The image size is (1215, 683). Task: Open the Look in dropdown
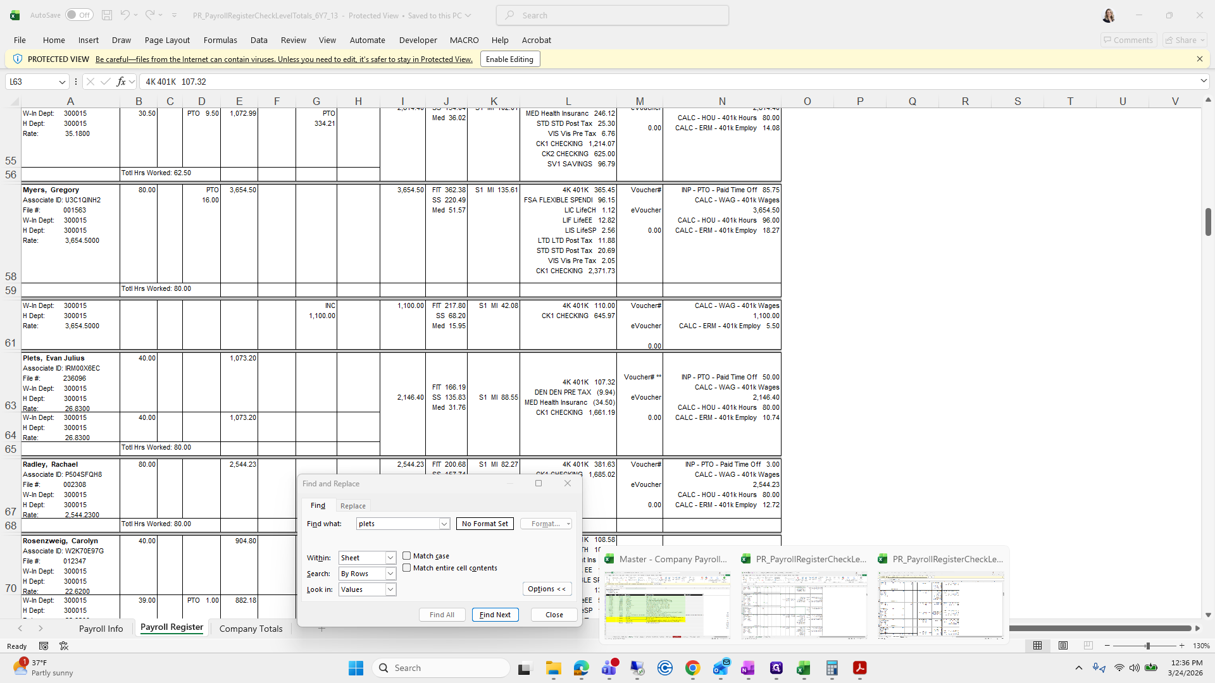click(x=390, y=589)
